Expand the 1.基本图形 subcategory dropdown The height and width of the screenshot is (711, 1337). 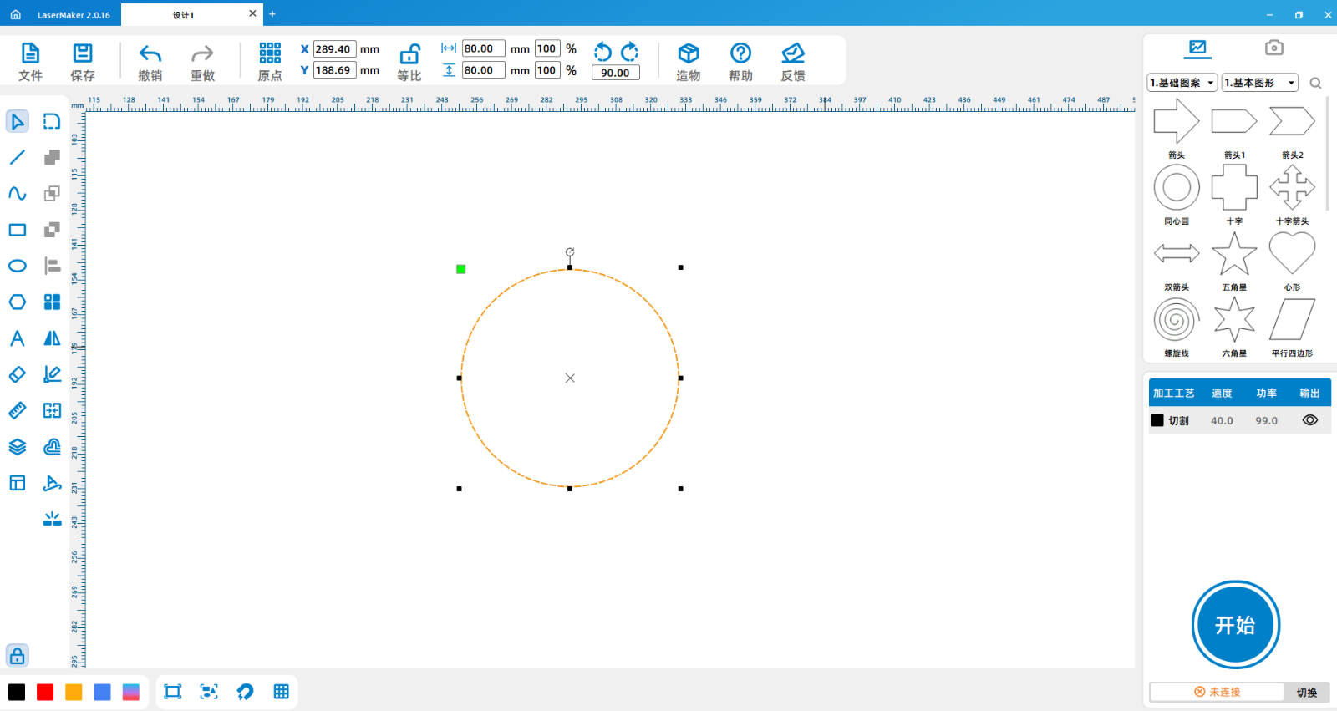coord(1259,83)
